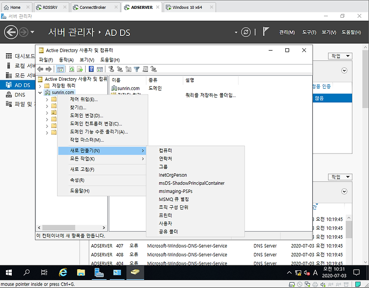Open the Action Center notification icon
The height and width of the screenshot is (288, 369).
click(x=357, y=272)
